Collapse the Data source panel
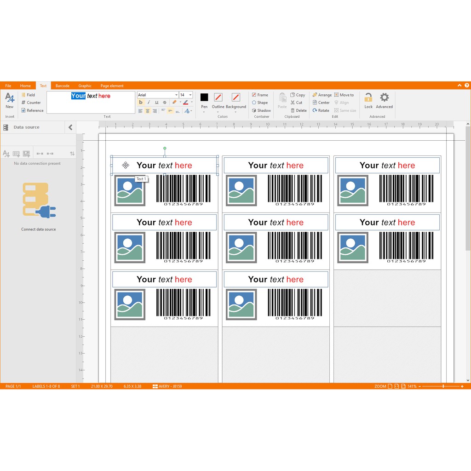 70,127
